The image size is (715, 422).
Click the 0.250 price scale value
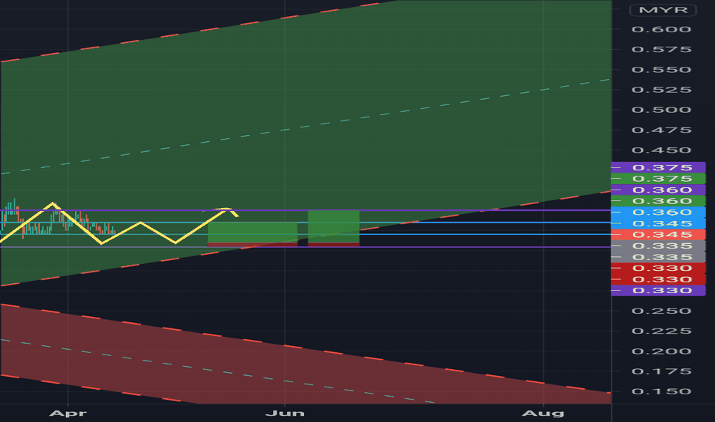661,312
